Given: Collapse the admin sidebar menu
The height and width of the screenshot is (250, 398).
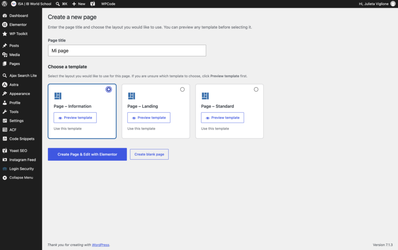Looking at the screenshot, I should 21,178.
